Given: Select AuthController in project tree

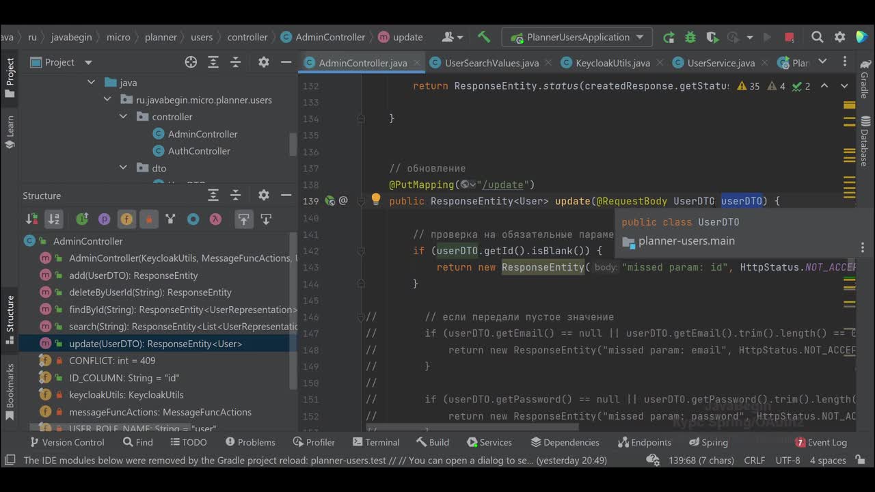Looking at the screenshot, I should pyautogui.click(x=199, y=151).
